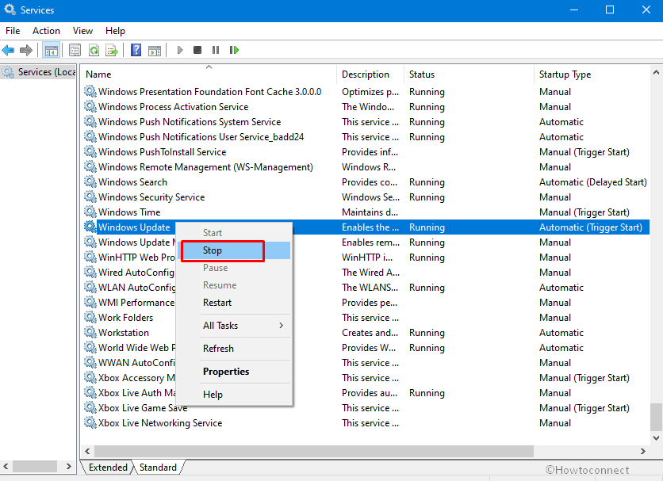Sort by the Startup Type column header
The height and width of the screenshot is (481, 663).
click(592, 74)
